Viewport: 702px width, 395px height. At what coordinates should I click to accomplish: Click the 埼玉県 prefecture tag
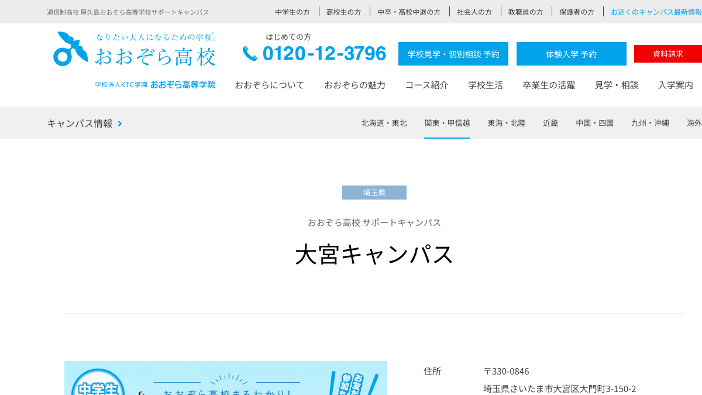tap(374, 193)
